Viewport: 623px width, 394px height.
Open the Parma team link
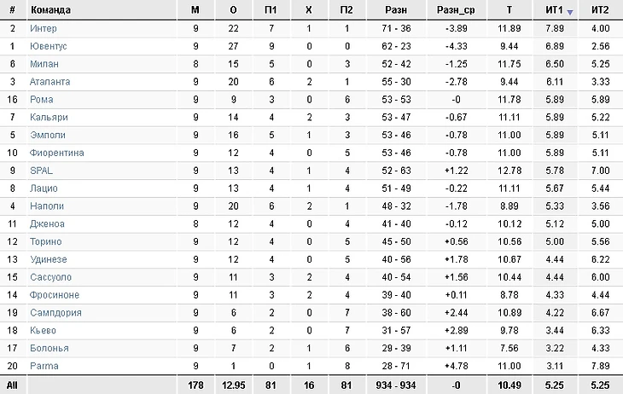pos(42,366)
